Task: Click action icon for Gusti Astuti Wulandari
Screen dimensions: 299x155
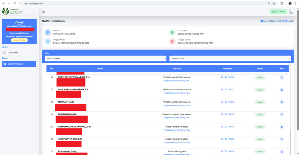Action: point(281,77)
